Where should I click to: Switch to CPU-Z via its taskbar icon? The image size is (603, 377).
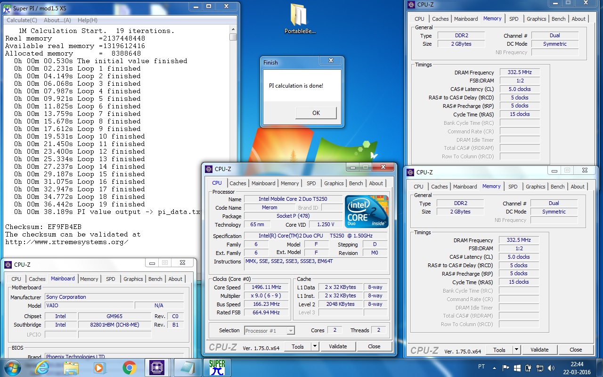pyautogui.click(x=158, y=368)
